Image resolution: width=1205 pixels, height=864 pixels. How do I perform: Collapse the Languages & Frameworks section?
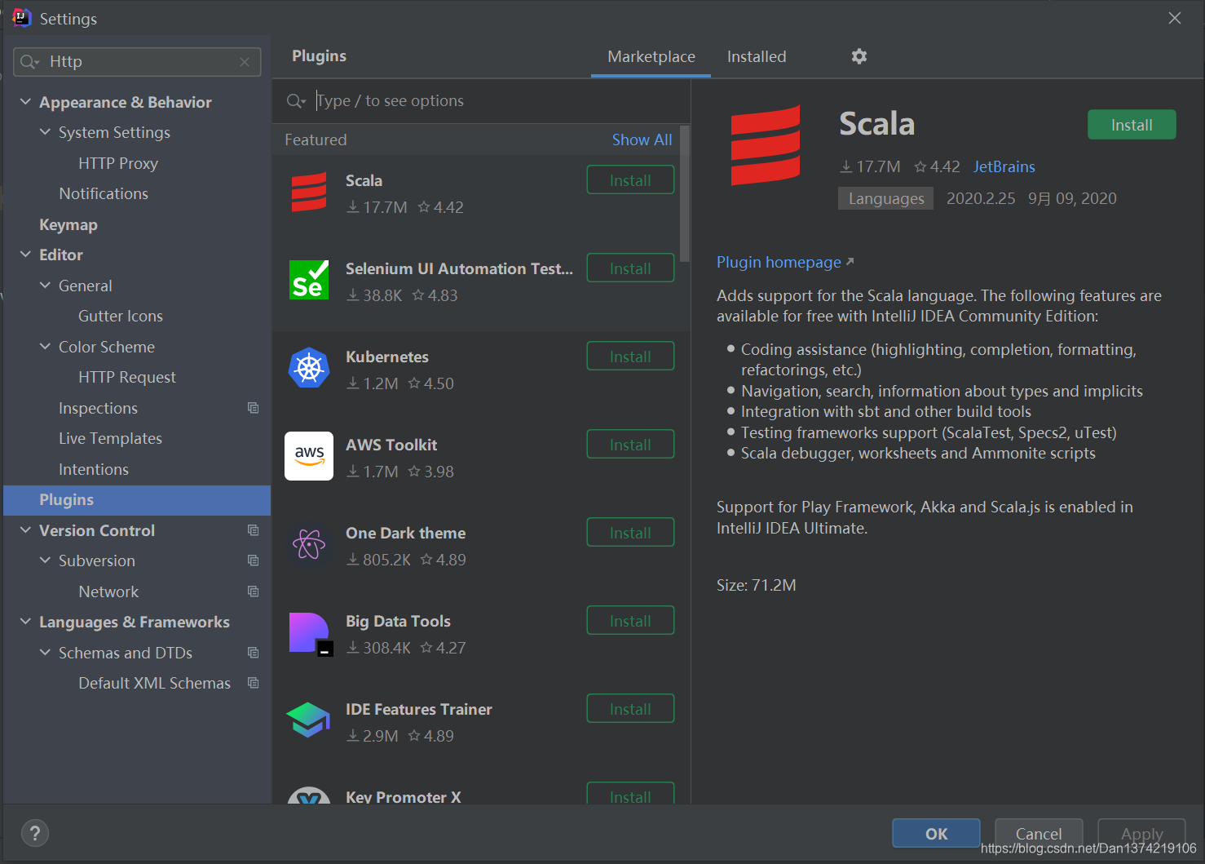point(25,622)
